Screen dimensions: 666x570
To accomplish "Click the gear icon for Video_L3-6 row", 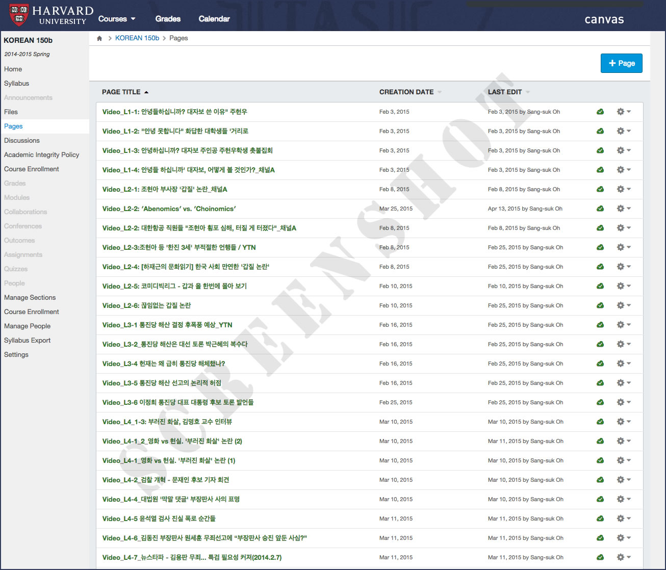I will pyautogui.click(x=624, y=402).
